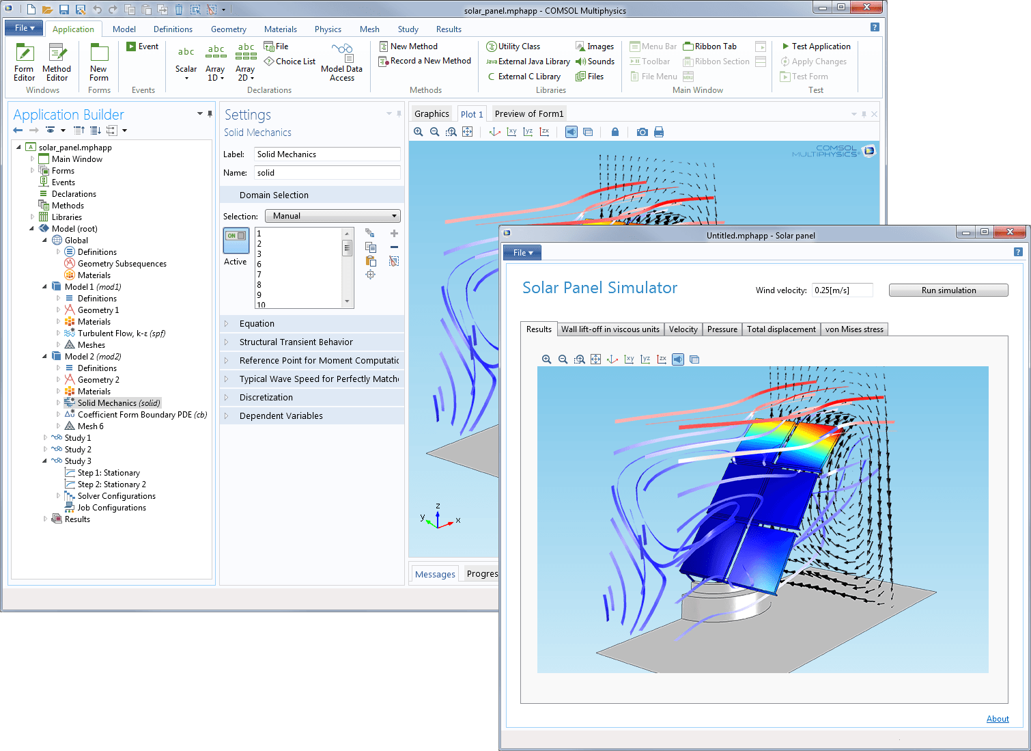Open the Physics ribbon tab

coord(328,29)
